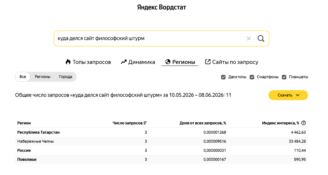Click the Индекс интереса column header

point(281,123)
